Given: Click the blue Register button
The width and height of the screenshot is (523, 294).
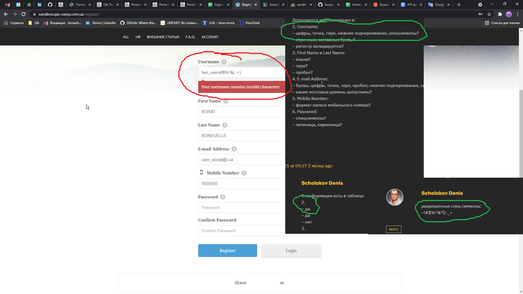Looking at the screenshot, I should 228,251.
